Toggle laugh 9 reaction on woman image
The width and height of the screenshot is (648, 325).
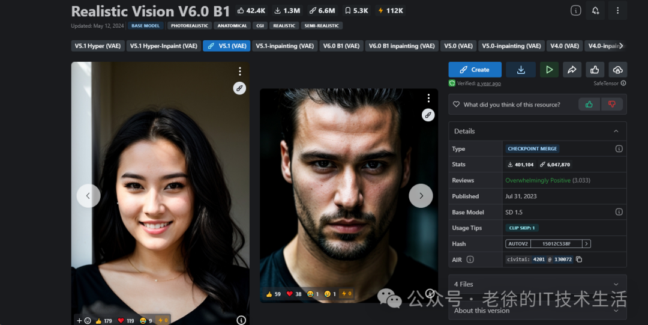pos(146,320)
